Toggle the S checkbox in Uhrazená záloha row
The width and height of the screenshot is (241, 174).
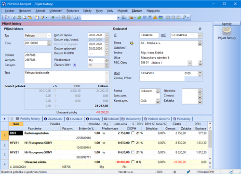click(x=133, y=162)
